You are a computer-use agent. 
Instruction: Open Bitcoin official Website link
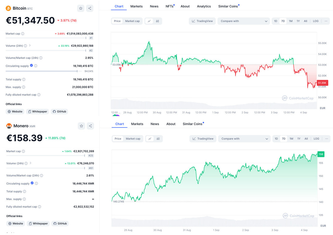pyautogui.click(x=15, y=111)
